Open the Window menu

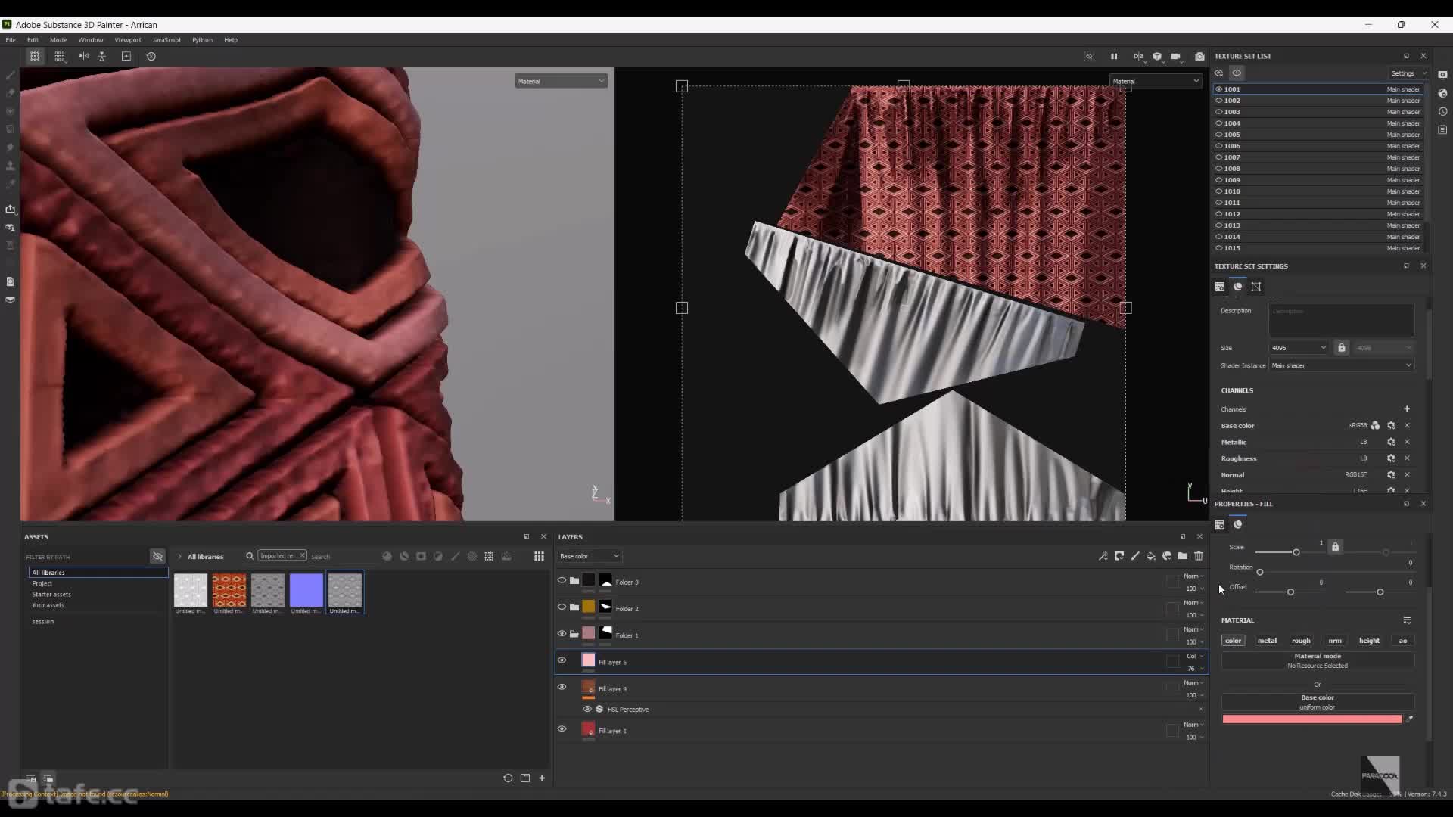point(90,40)
